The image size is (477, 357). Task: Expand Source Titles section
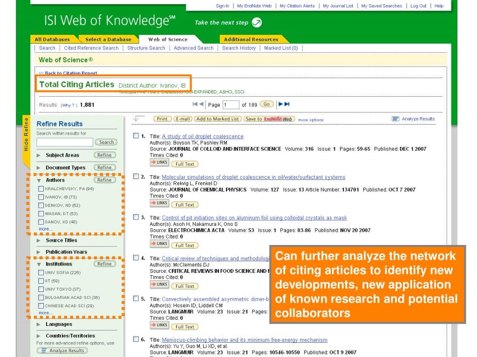(39, 240)
